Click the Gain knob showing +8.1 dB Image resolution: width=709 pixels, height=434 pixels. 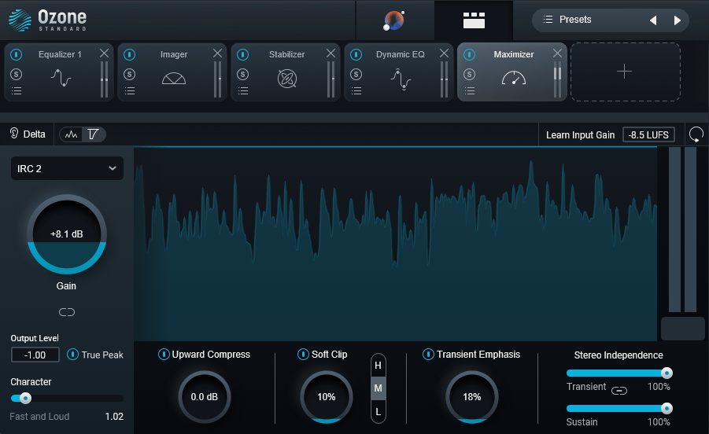point(67,234)
